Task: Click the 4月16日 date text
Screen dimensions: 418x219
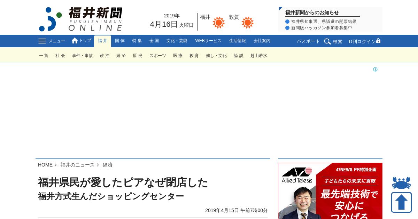Action: click(x=164, y=24)
